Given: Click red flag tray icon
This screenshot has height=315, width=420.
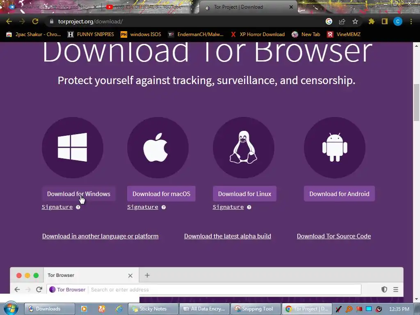Looking at the screenshot, I should pos(359,309).
